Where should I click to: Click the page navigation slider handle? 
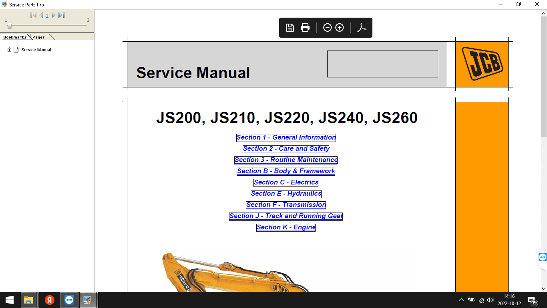9,26
